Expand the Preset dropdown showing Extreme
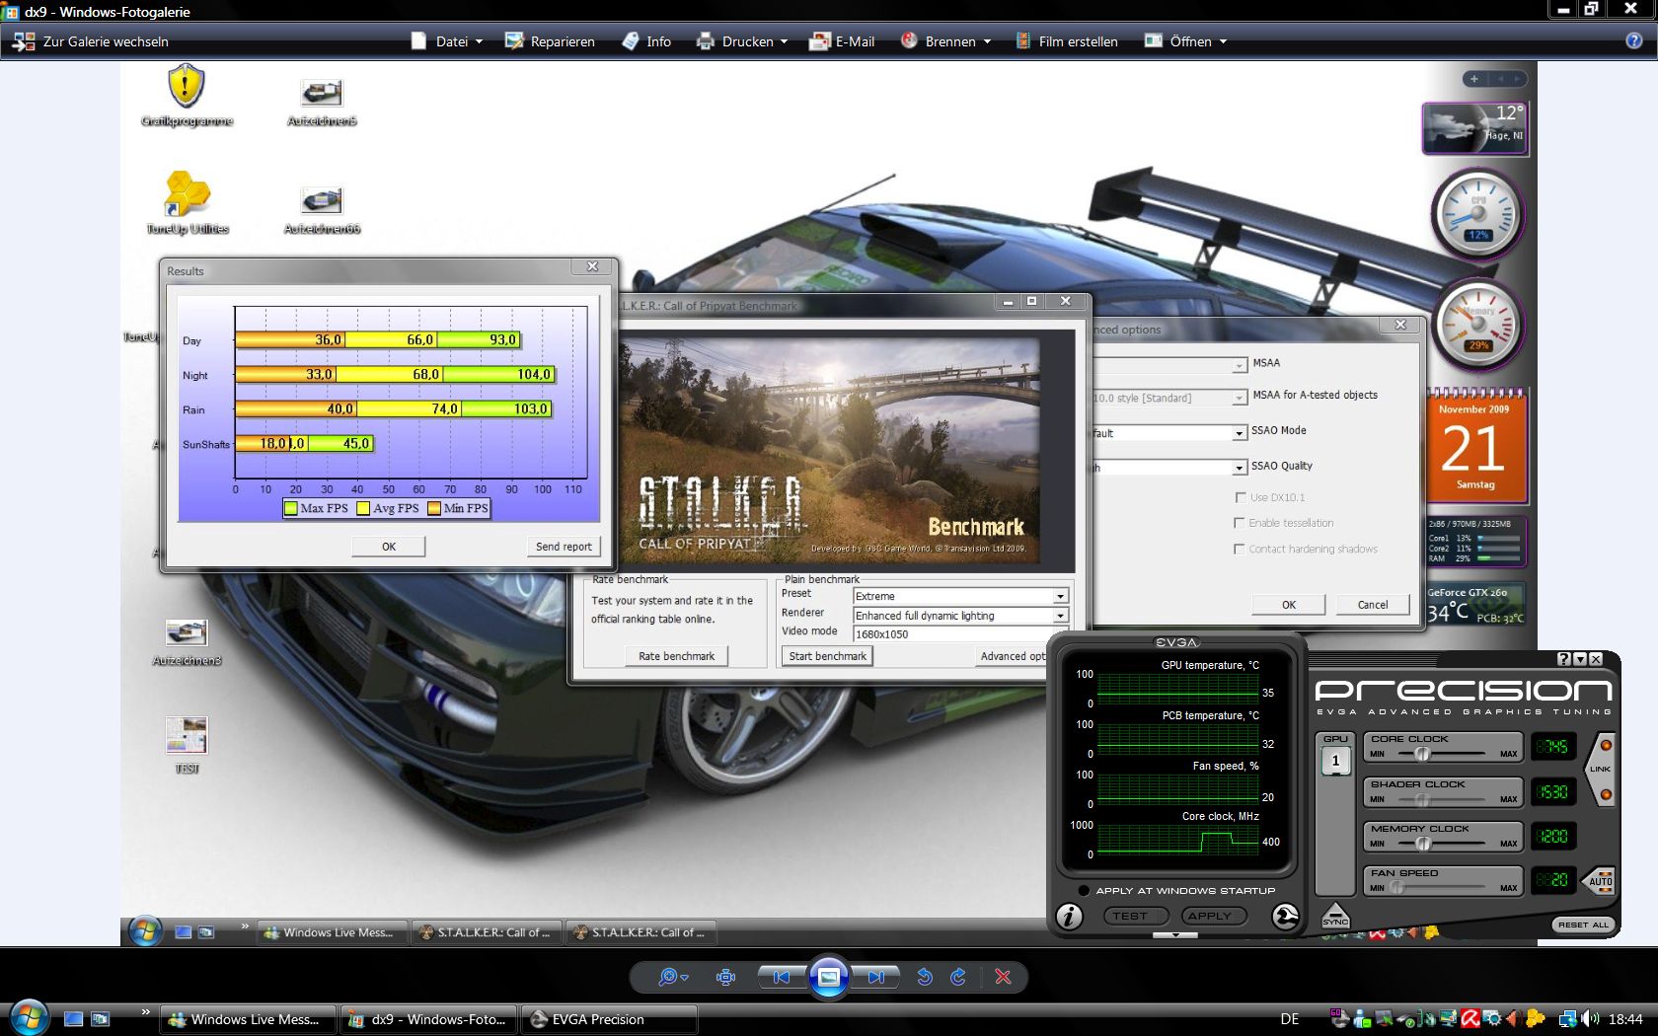 [1060, 597]
